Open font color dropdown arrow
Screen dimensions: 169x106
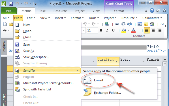pyautogui.click(x=138, y=30)
